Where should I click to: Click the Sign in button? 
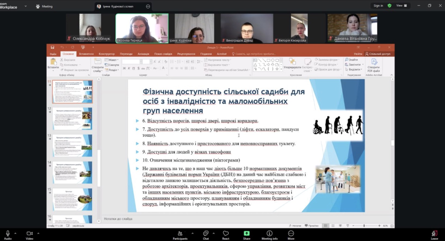(x=378, y=6)
